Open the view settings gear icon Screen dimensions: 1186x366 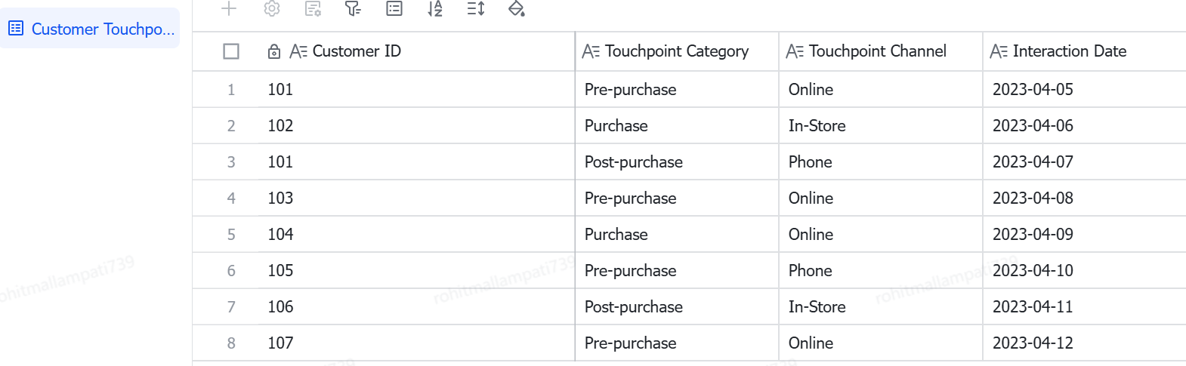272,8
